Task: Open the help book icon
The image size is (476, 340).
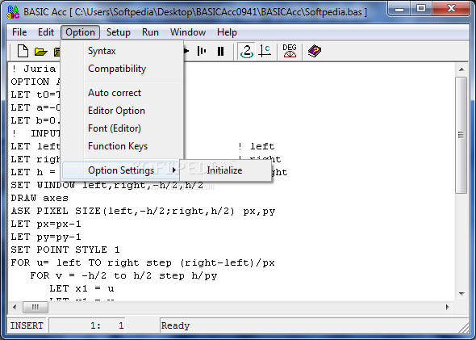Action: 315,51
